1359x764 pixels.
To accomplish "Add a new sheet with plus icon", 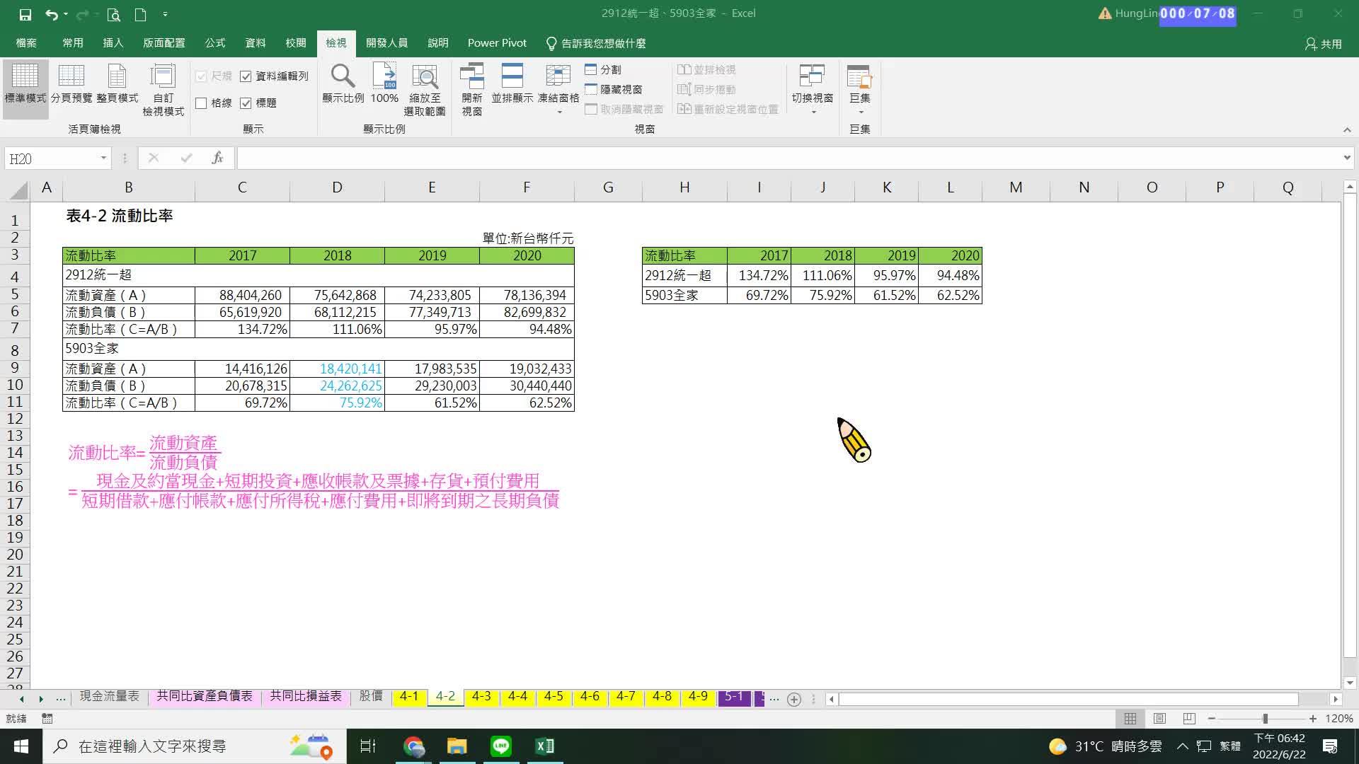I will pyautogui.click(x=794, y=700).
